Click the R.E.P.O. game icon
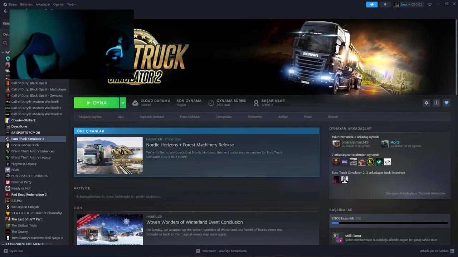458x257 pixels. (x=8, y=201)
